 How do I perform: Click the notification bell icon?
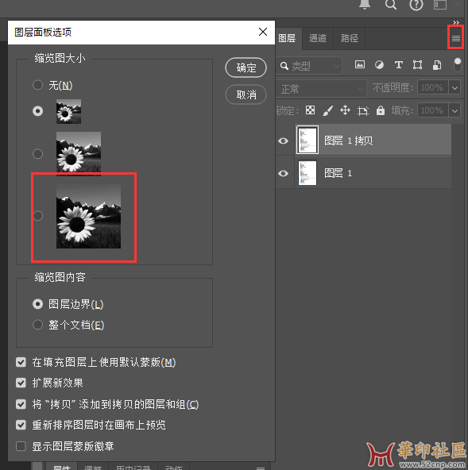pyautogui.click(x=365, y=5)
